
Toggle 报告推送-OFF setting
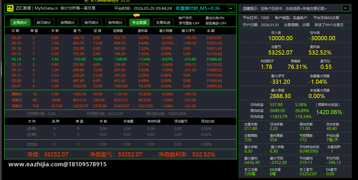tap(216, 23)
